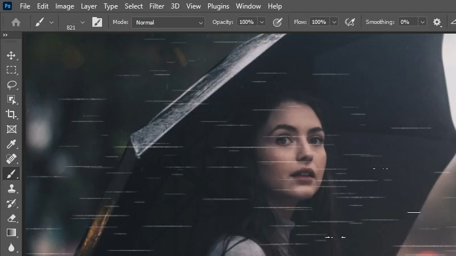The width and height of the screenshot is (456, 256).
Task: Toggle pressure for opacity
Action: [278, 22]
